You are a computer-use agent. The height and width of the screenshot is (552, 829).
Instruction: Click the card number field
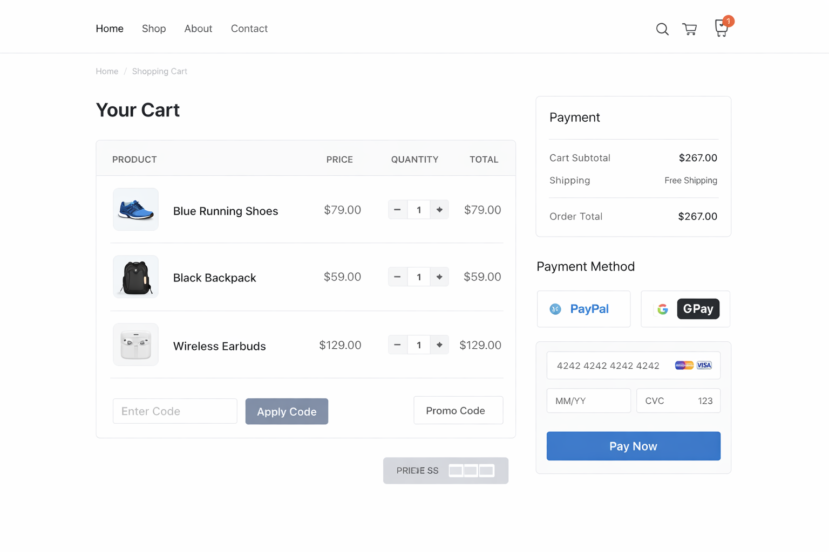point(610,365)
